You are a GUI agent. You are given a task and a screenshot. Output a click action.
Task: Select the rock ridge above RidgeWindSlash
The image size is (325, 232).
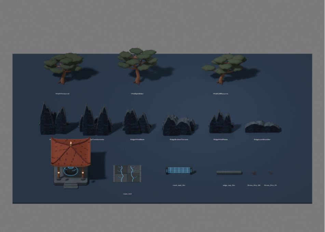[137, 121]
